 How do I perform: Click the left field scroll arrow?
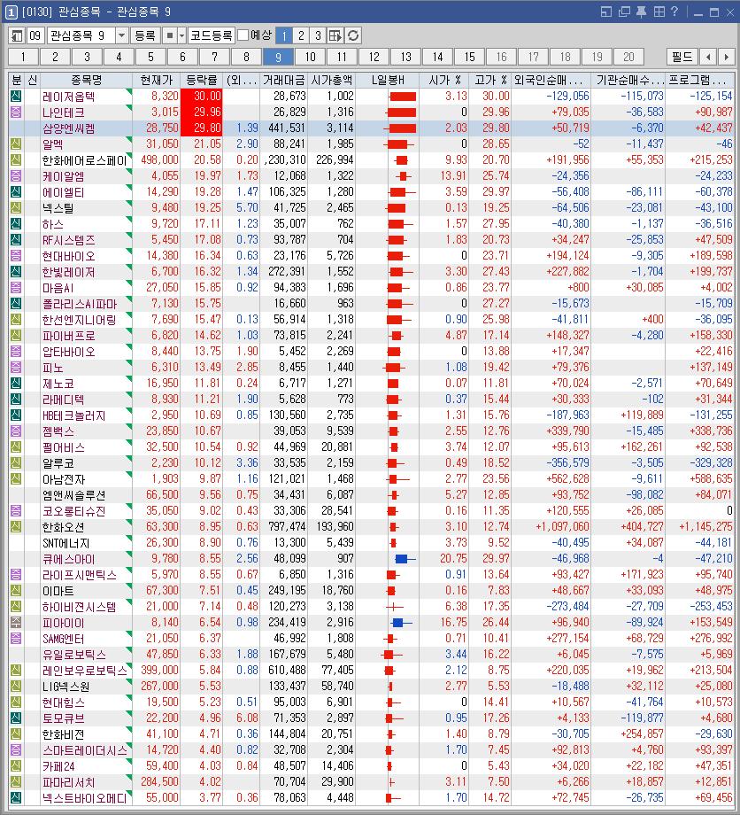pos(708,57)
